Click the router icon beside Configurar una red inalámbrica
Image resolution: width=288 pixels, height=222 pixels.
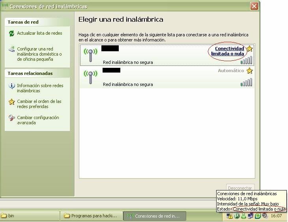tap(11, 49)
